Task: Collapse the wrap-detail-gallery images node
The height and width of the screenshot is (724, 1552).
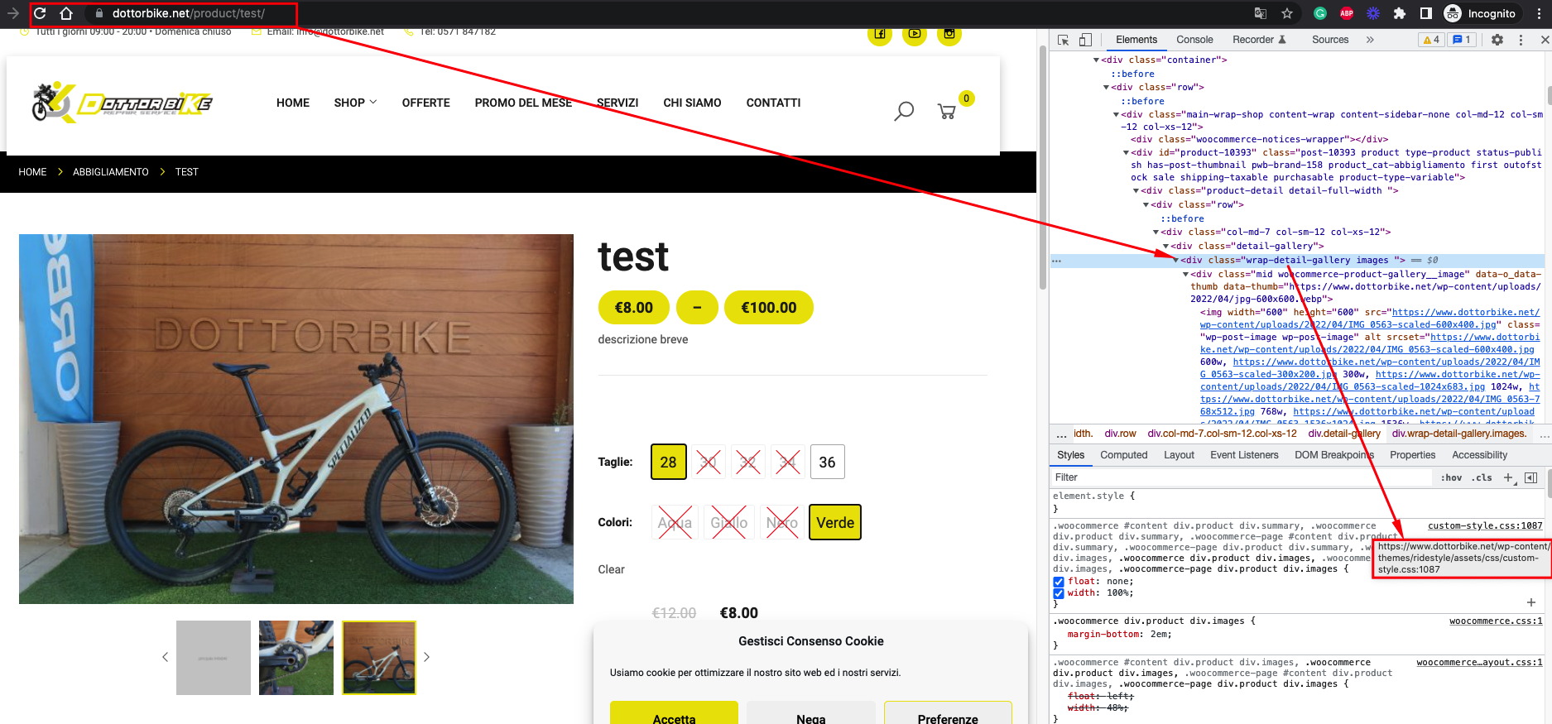Action: [1175, 261]
